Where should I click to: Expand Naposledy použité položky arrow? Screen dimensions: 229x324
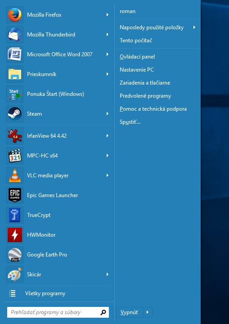[194, 27]
